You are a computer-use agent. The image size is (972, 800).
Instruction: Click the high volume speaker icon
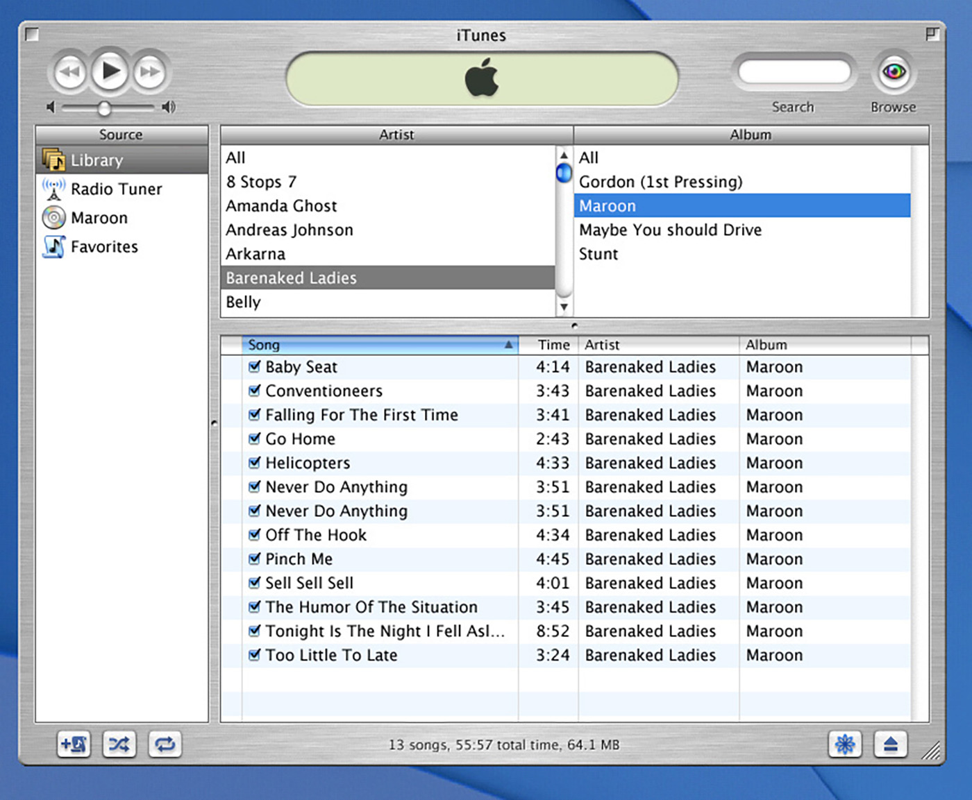click(169, 107)
